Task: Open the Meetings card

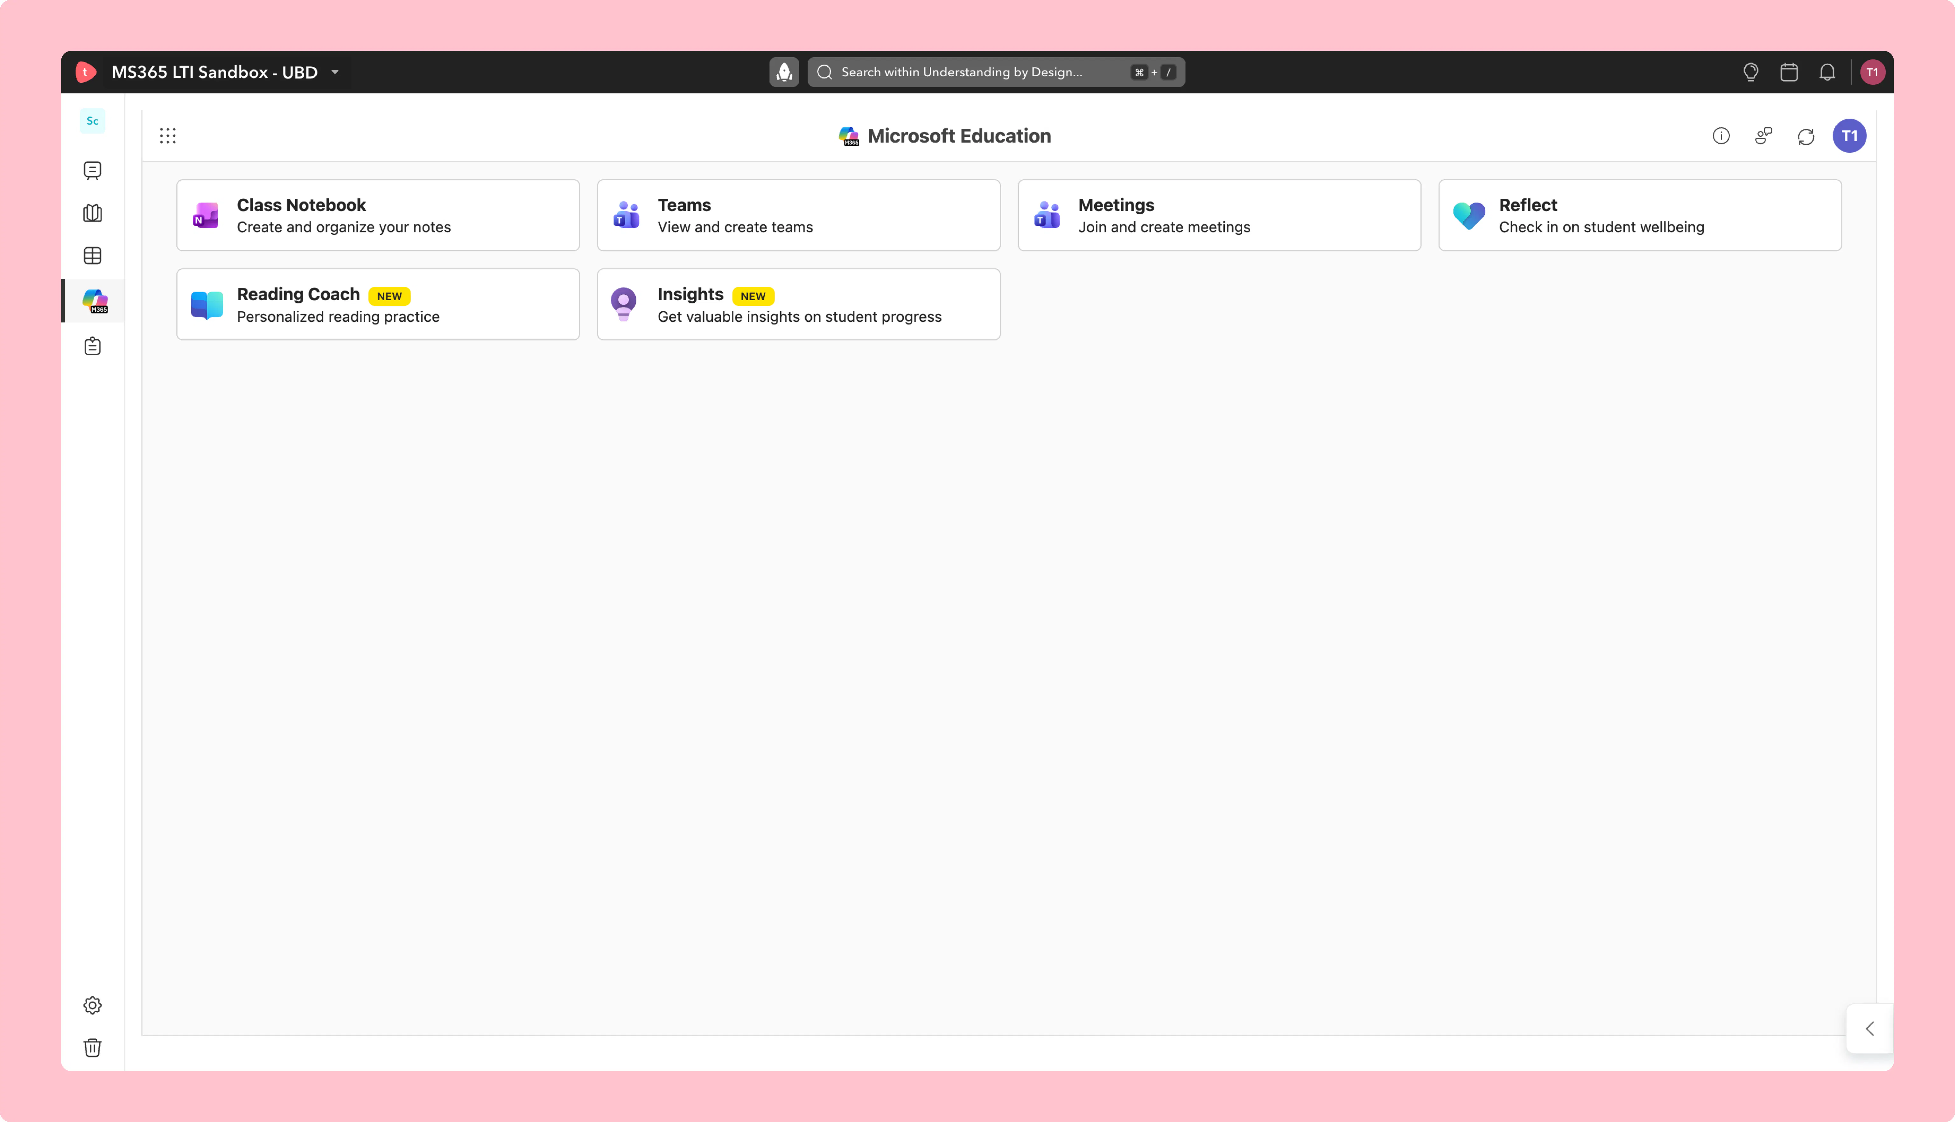Action: [1220, 215]
